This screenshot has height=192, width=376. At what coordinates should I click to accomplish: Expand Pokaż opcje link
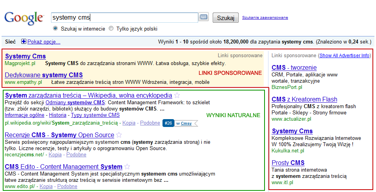click(44, 42)
